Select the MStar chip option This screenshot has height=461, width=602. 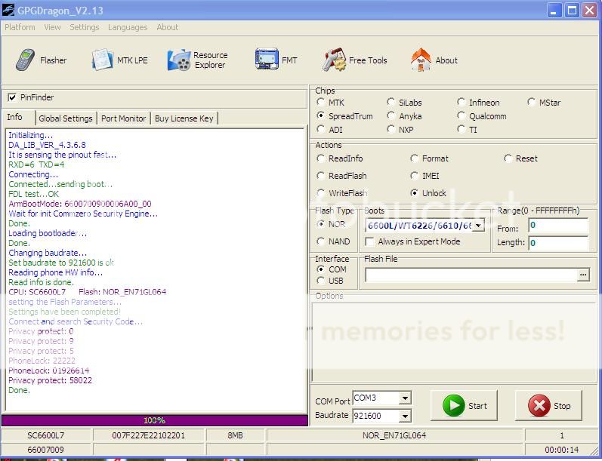pyautogui.click(x=531, y=103)
